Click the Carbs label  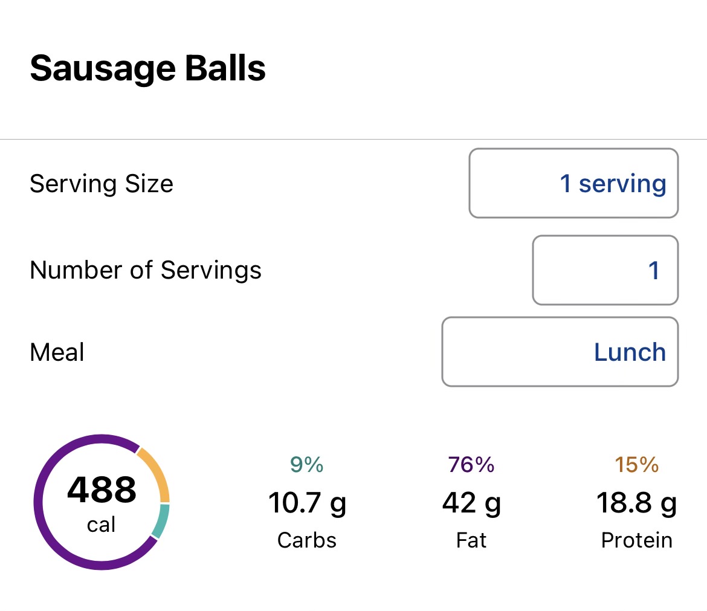307,540
